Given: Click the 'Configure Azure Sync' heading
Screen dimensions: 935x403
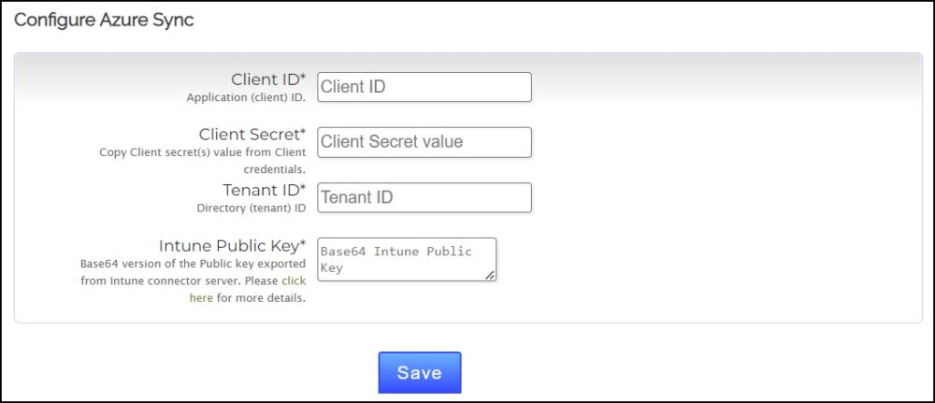Looking at the screenshot, I should (x=104, y=20).
